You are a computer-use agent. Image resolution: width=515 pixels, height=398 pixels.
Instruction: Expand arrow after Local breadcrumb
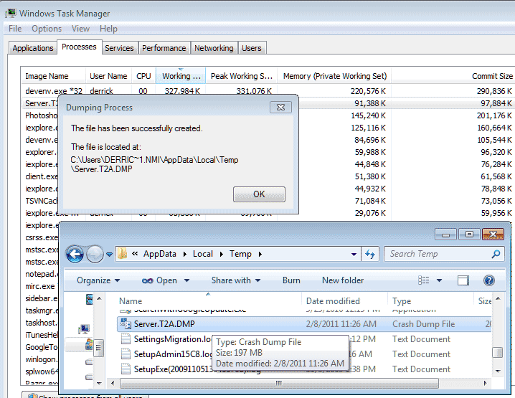222,254
